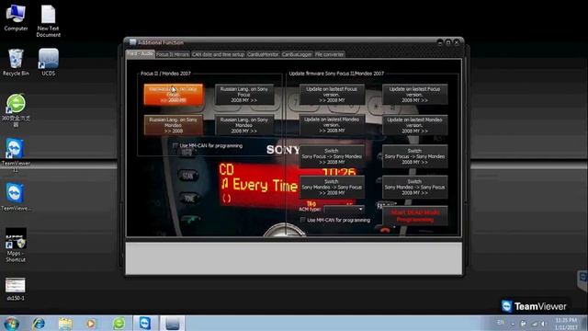Open the CanBusLogger tab

tap(297, 54)
